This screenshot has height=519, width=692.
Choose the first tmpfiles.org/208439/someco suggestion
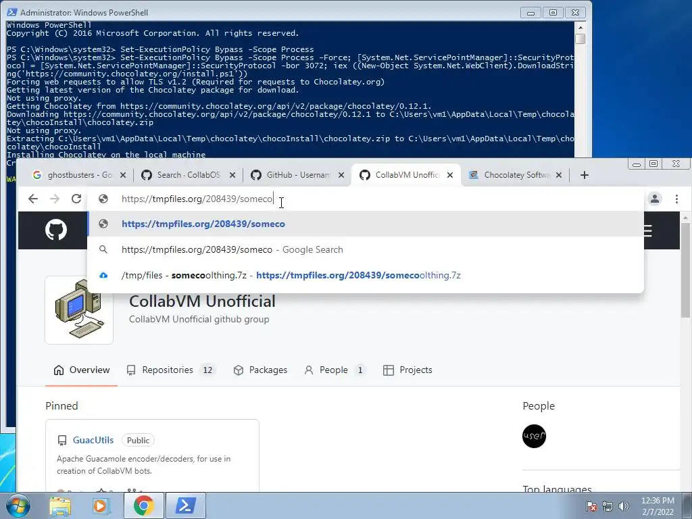click(x=366, y=224)
